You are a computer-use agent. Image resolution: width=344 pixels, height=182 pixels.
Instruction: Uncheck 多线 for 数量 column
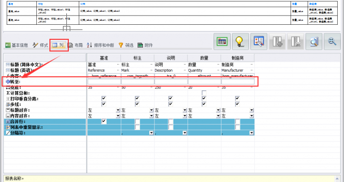click(204, 104)
